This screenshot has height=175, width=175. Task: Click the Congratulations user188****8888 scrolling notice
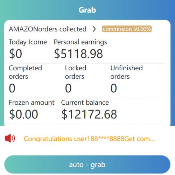coord(89,139)
